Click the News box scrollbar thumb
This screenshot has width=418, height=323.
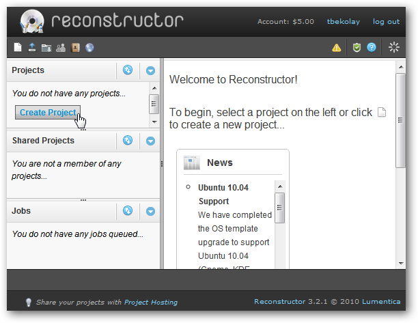click(x=279, y=208)
